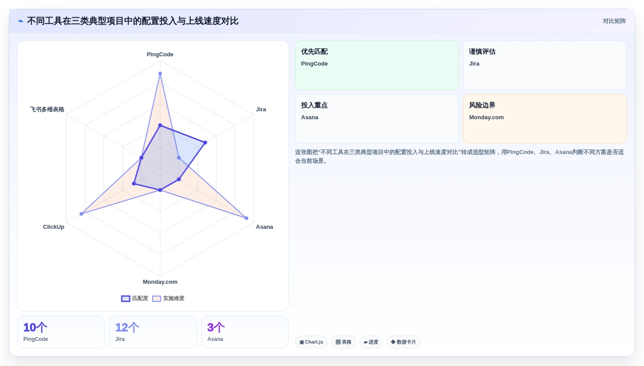Open the 谨慎评估 Jira card
This screenshot has width=644, height=366.
544,65
